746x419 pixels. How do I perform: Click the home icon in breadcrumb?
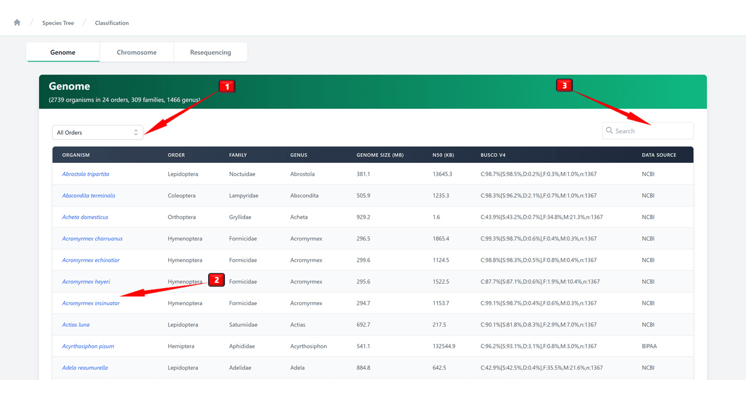(17, 23)
